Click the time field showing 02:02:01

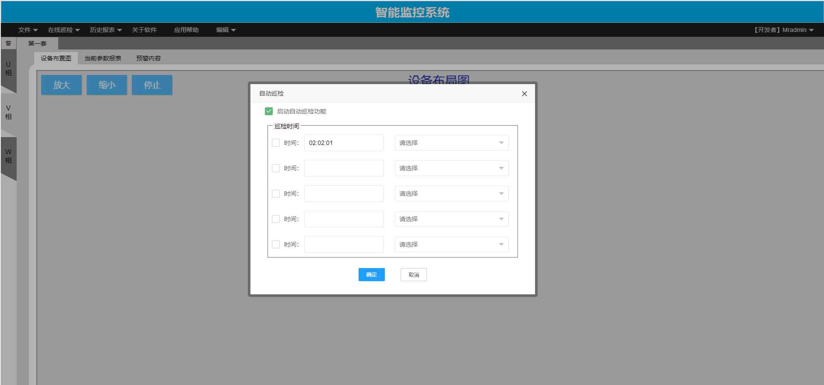[x=344, y=143]
